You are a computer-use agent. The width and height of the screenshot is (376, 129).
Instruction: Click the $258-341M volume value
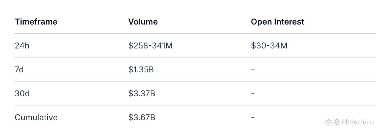coord(150,46)
